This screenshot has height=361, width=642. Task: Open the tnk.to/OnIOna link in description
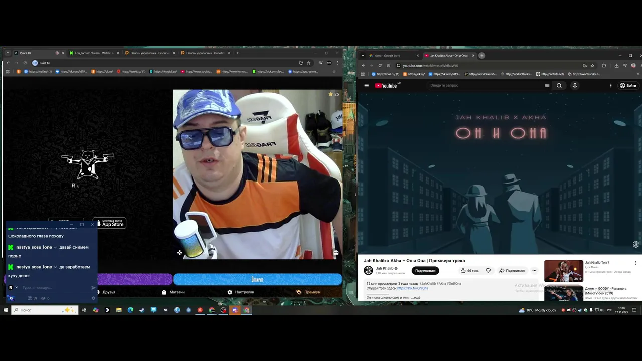click(413, 288)
